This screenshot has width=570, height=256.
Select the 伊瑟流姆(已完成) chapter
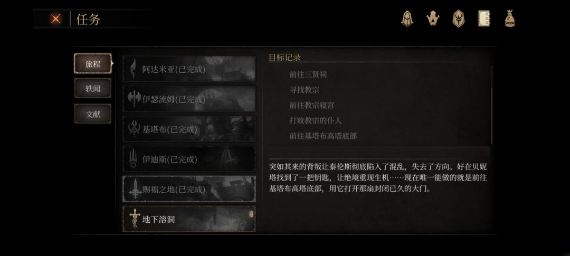coord(189,99)
